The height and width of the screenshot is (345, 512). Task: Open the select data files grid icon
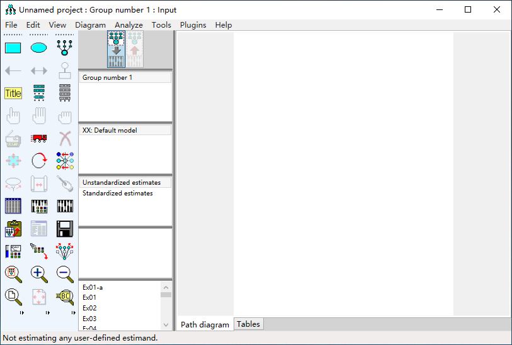pos(13,206)
